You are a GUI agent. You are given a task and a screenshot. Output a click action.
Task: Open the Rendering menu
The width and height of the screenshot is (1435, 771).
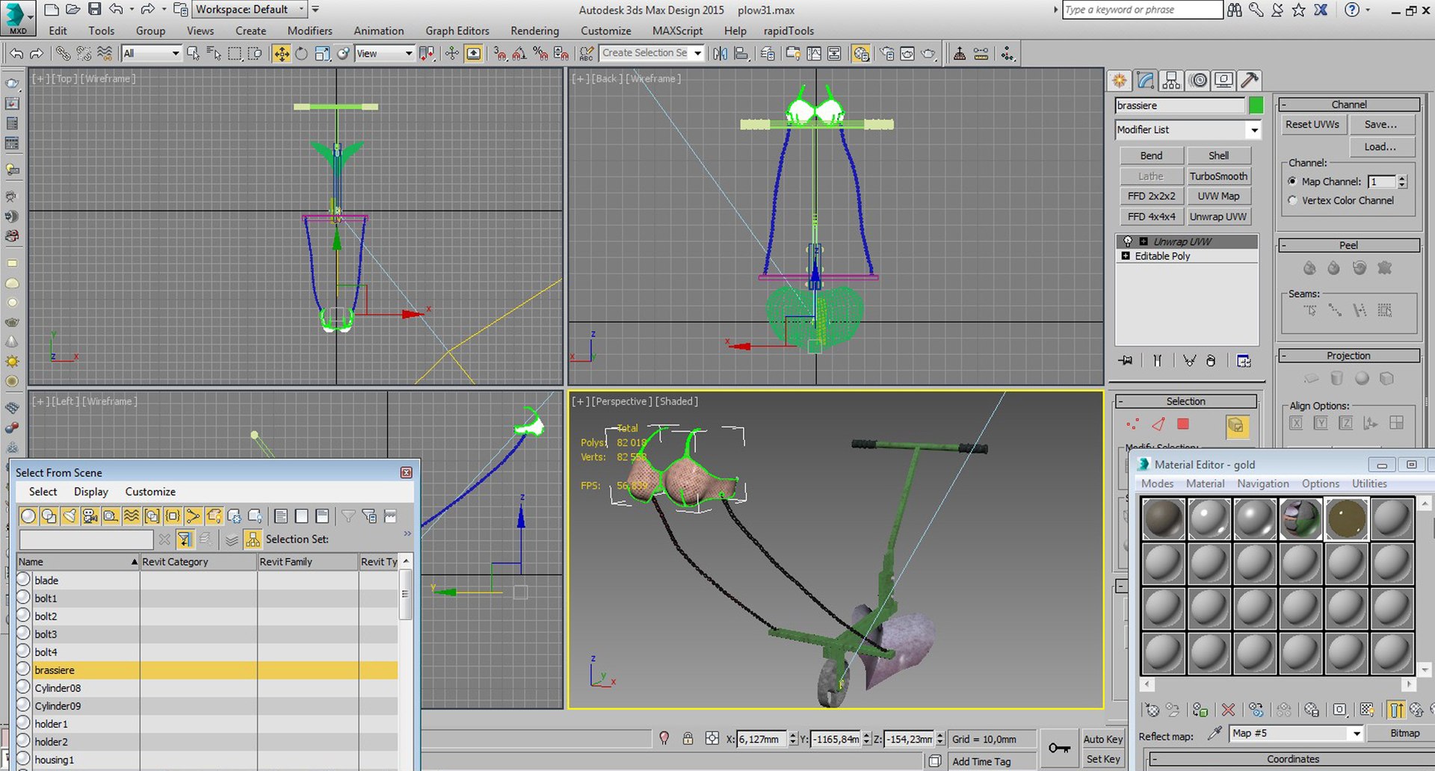(x=534, y=31)
